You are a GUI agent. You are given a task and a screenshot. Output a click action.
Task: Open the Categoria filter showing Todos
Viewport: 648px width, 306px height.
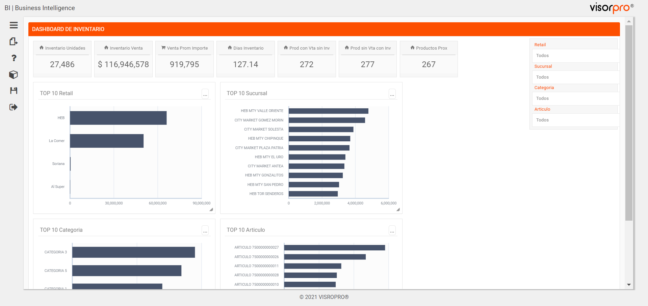click(x=575, y=98)
